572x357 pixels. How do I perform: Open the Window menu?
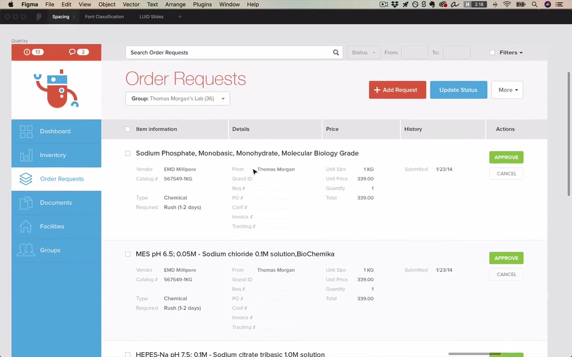pos(229,4)
